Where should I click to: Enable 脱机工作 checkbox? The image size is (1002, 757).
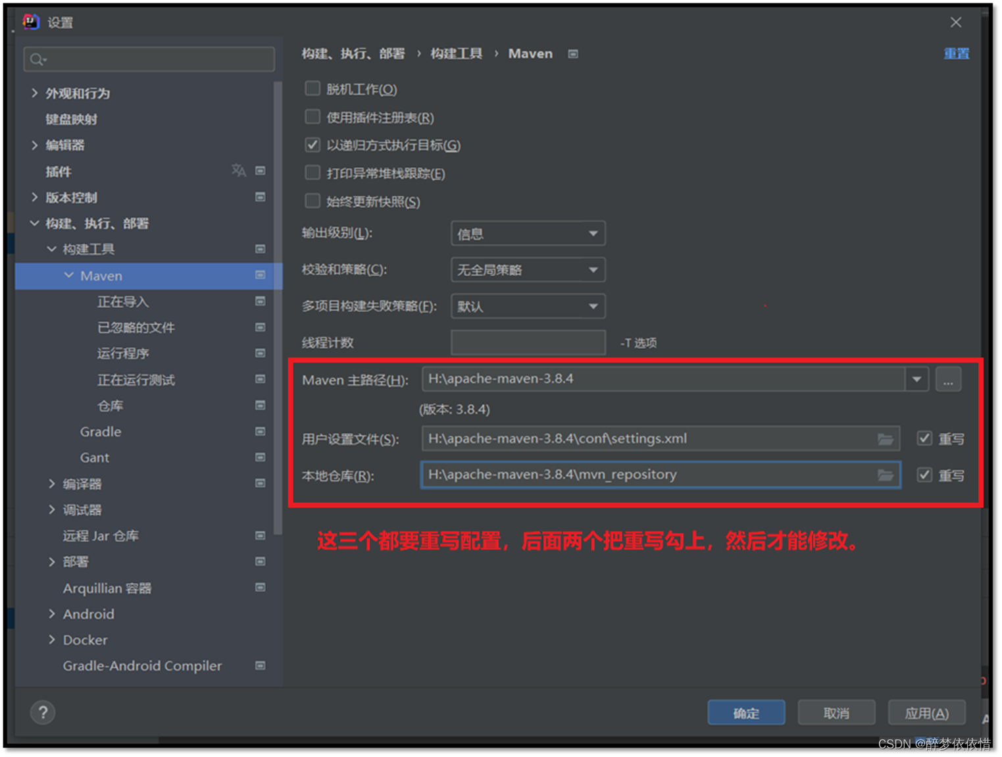click(313, 88)
